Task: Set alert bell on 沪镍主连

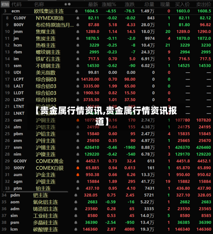Action: (x=78, y=154)
